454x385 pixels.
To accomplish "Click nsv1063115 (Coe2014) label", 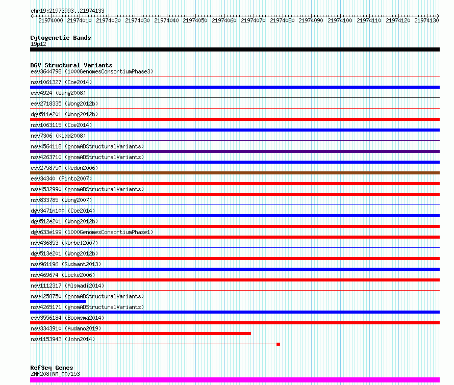I will click(61, 125).
